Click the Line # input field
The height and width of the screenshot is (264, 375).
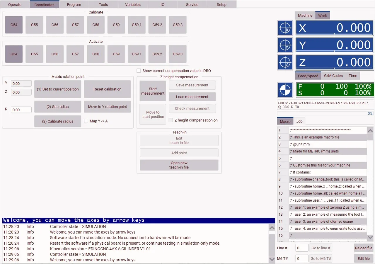[x=301, y=248]
